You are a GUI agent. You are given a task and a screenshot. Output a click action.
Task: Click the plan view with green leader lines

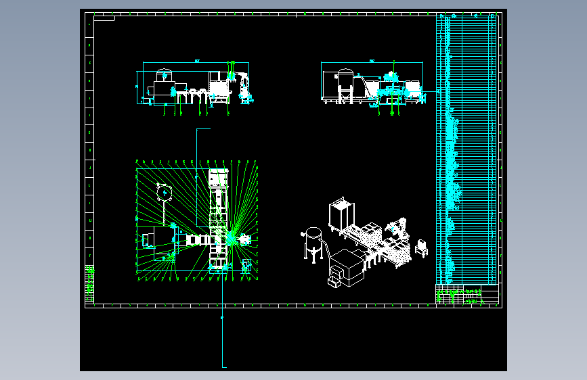pyautogui.click(x=197, y=220)
